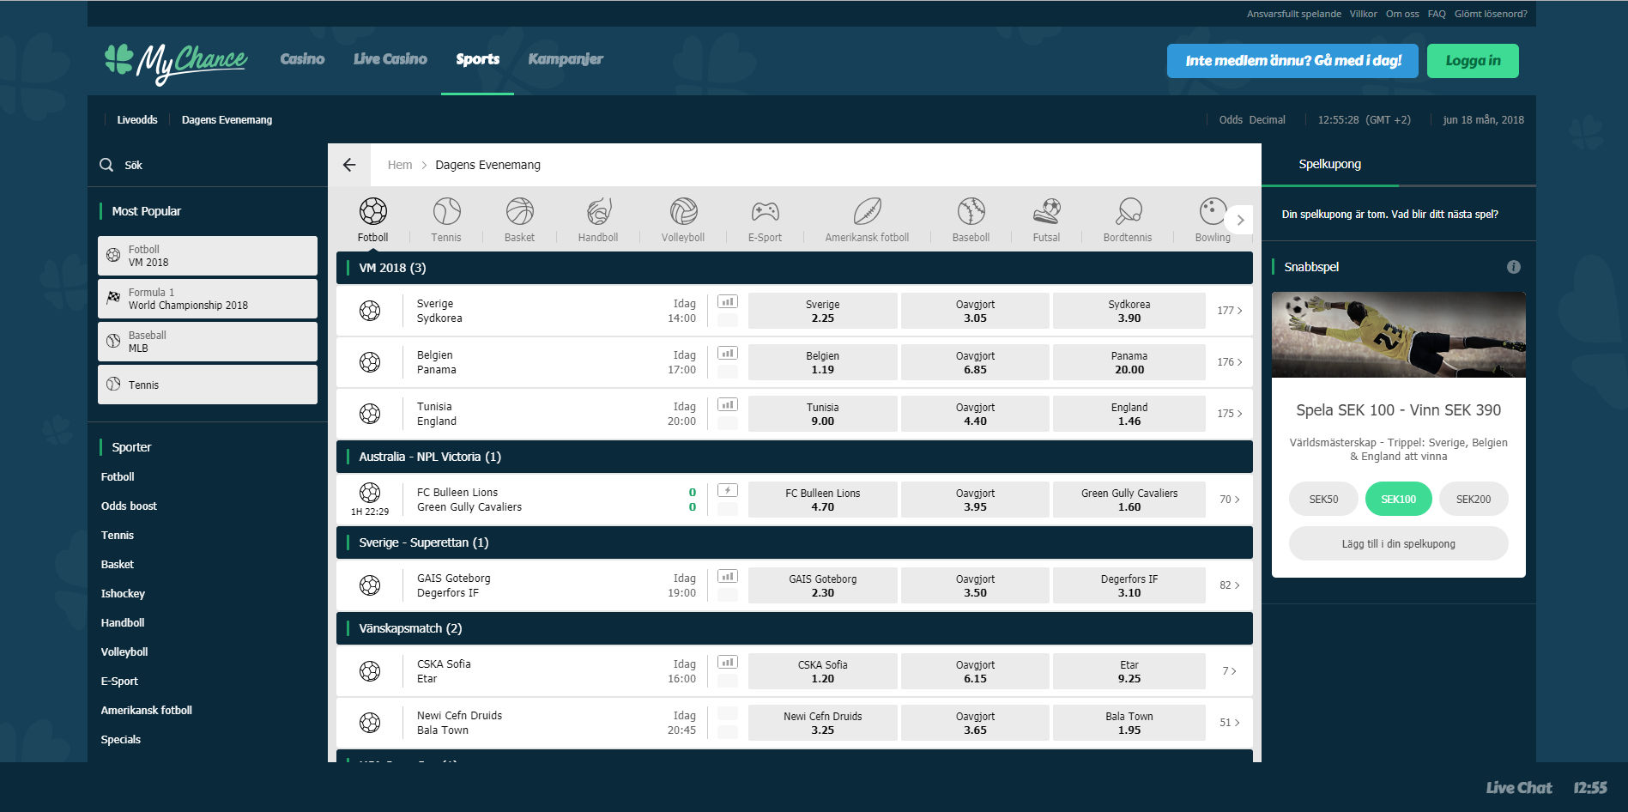
Task: Open the FAQ link
Action: [1437, 14]
